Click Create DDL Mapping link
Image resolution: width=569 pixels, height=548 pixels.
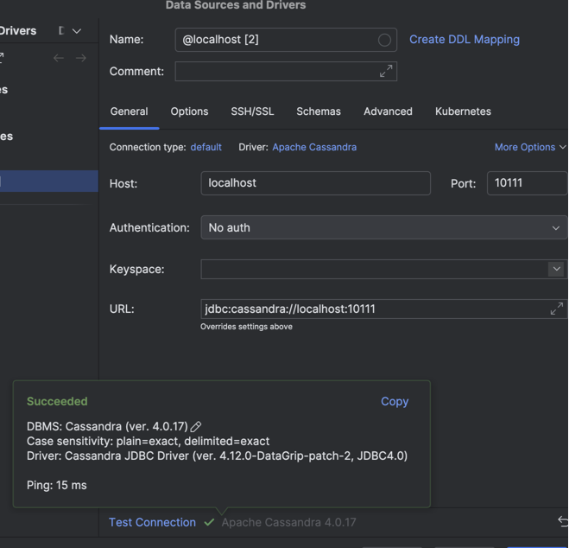[x=465, y=40]
